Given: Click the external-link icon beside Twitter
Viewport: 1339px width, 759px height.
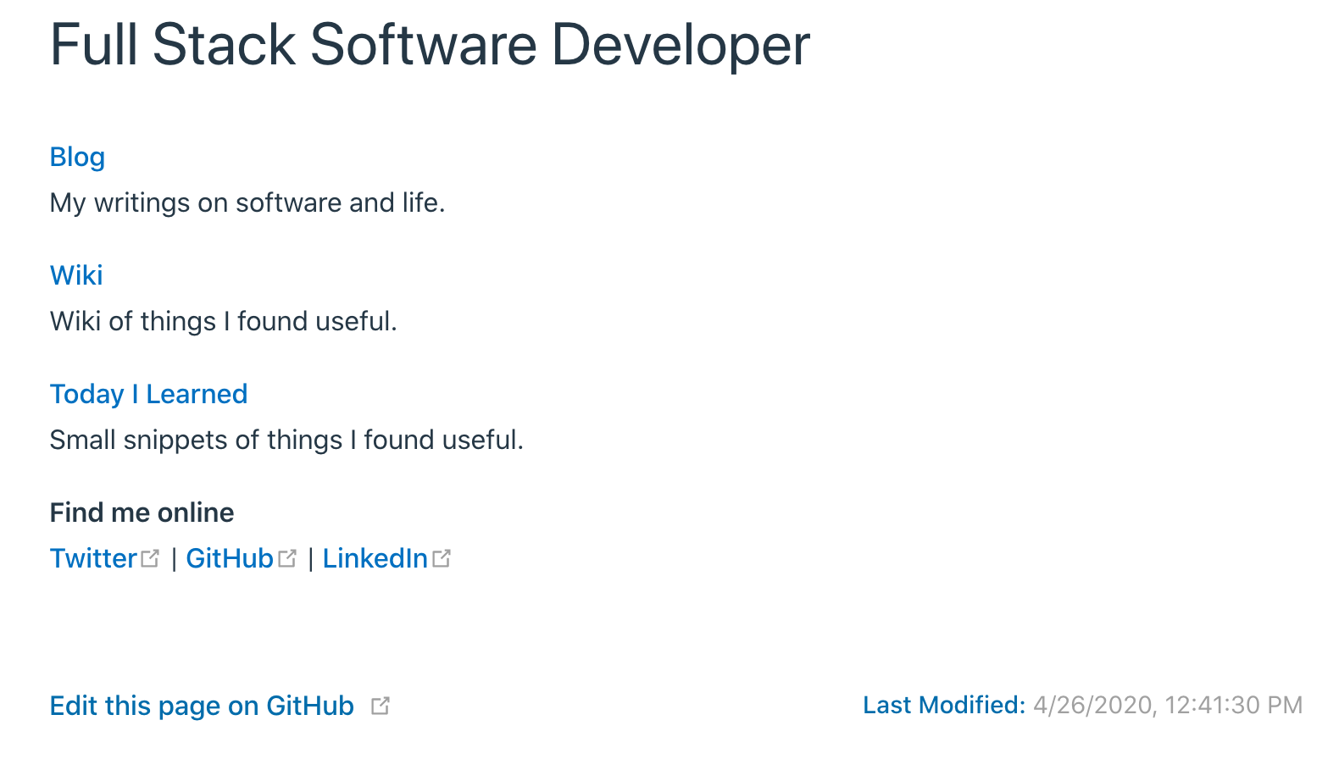Looking at the screenshot, I should (x=150, y=559).
